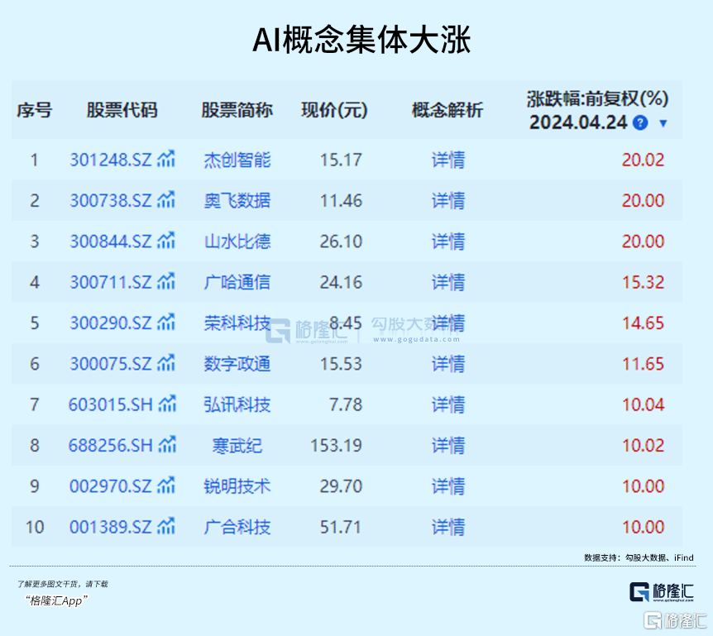Click the chart icon beside 300738.SZ
Viewport: 713px width, 636px height.
[x=167, y=199]
